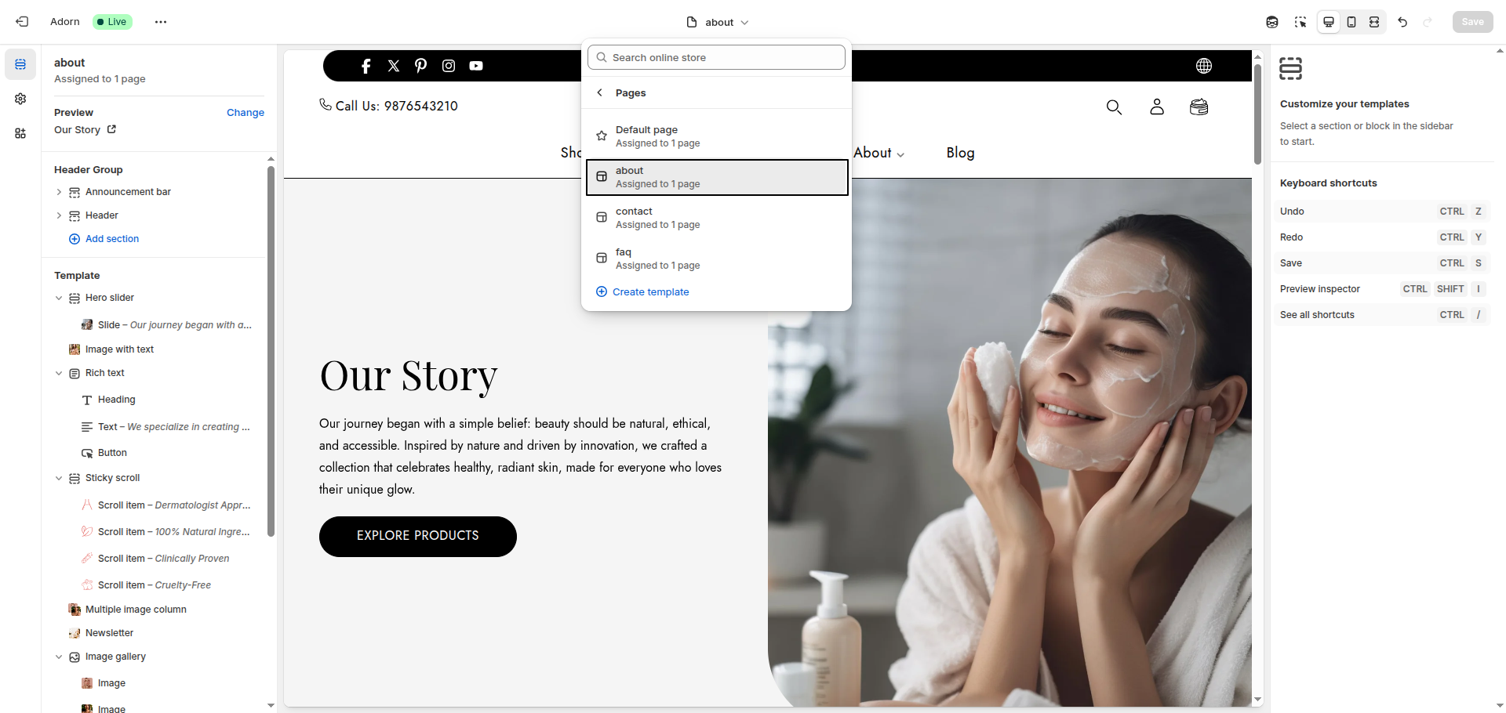Collapse the Rich text section
Screen dimensions: 1506x713
coord(59,373)
